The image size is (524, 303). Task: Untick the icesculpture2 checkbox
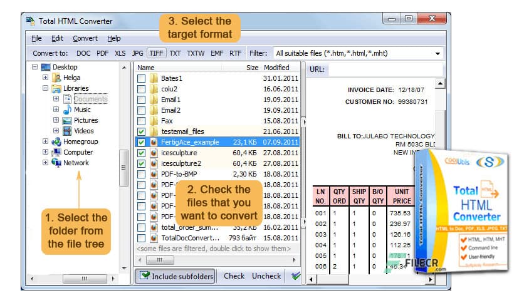point(142,163)
